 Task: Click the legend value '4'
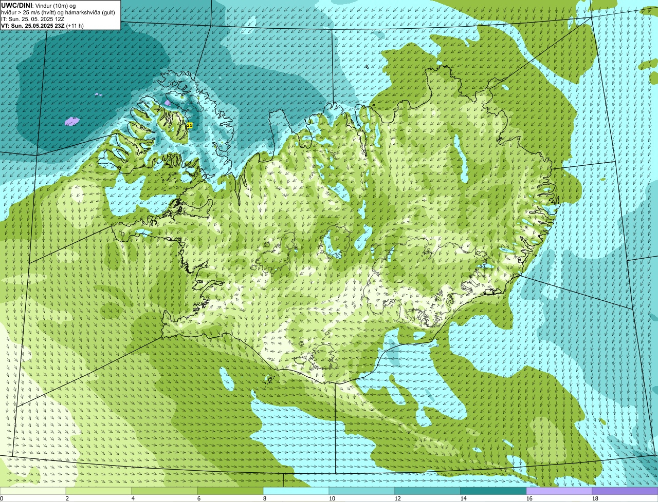tap(133, 498)
